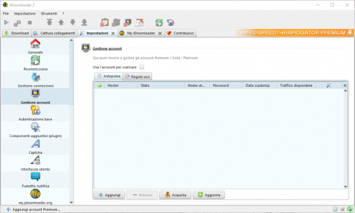The width and height of the screenshot is (355, 213).
Task: Open Autenticazione base settings
Action: pyautogui.click(x=35, y=113)
